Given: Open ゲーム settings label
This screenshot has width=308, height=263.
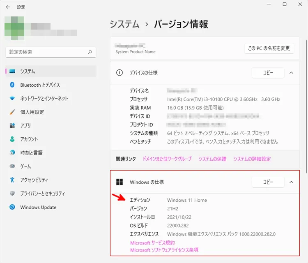Looking at the screenshot, I should pyautogui.click(x=25, y=166).
